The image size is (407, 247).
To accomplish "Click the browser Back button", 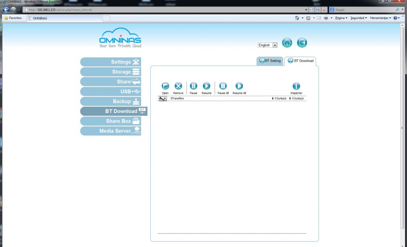I will tap(6, 10).
